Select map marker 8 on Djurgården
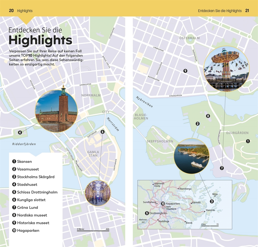Image resolution: width=258 pixels, height=247 pixels. [x=208, y=116]
